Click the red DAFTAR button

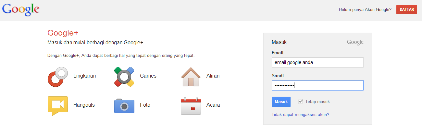pos(407,9)
